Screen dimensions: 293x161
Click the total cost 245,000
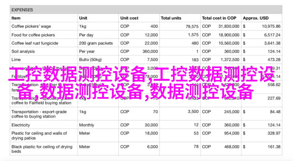232,112
